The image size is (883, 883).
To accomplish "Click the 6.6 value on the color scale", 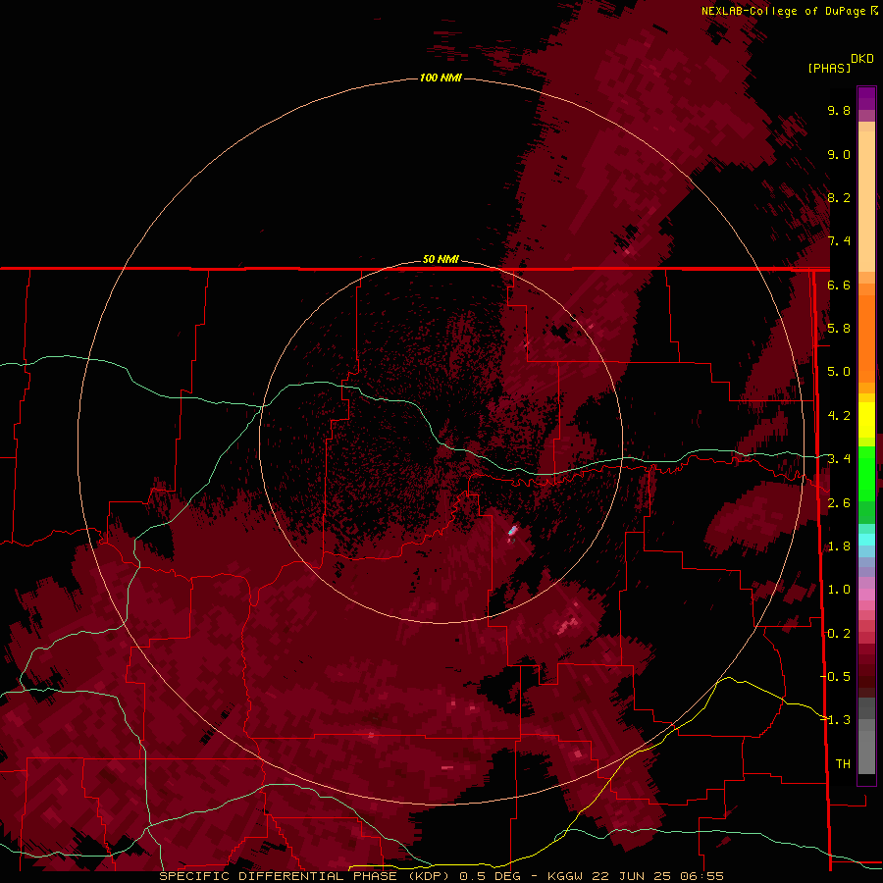I will click(x=839, y=285).
